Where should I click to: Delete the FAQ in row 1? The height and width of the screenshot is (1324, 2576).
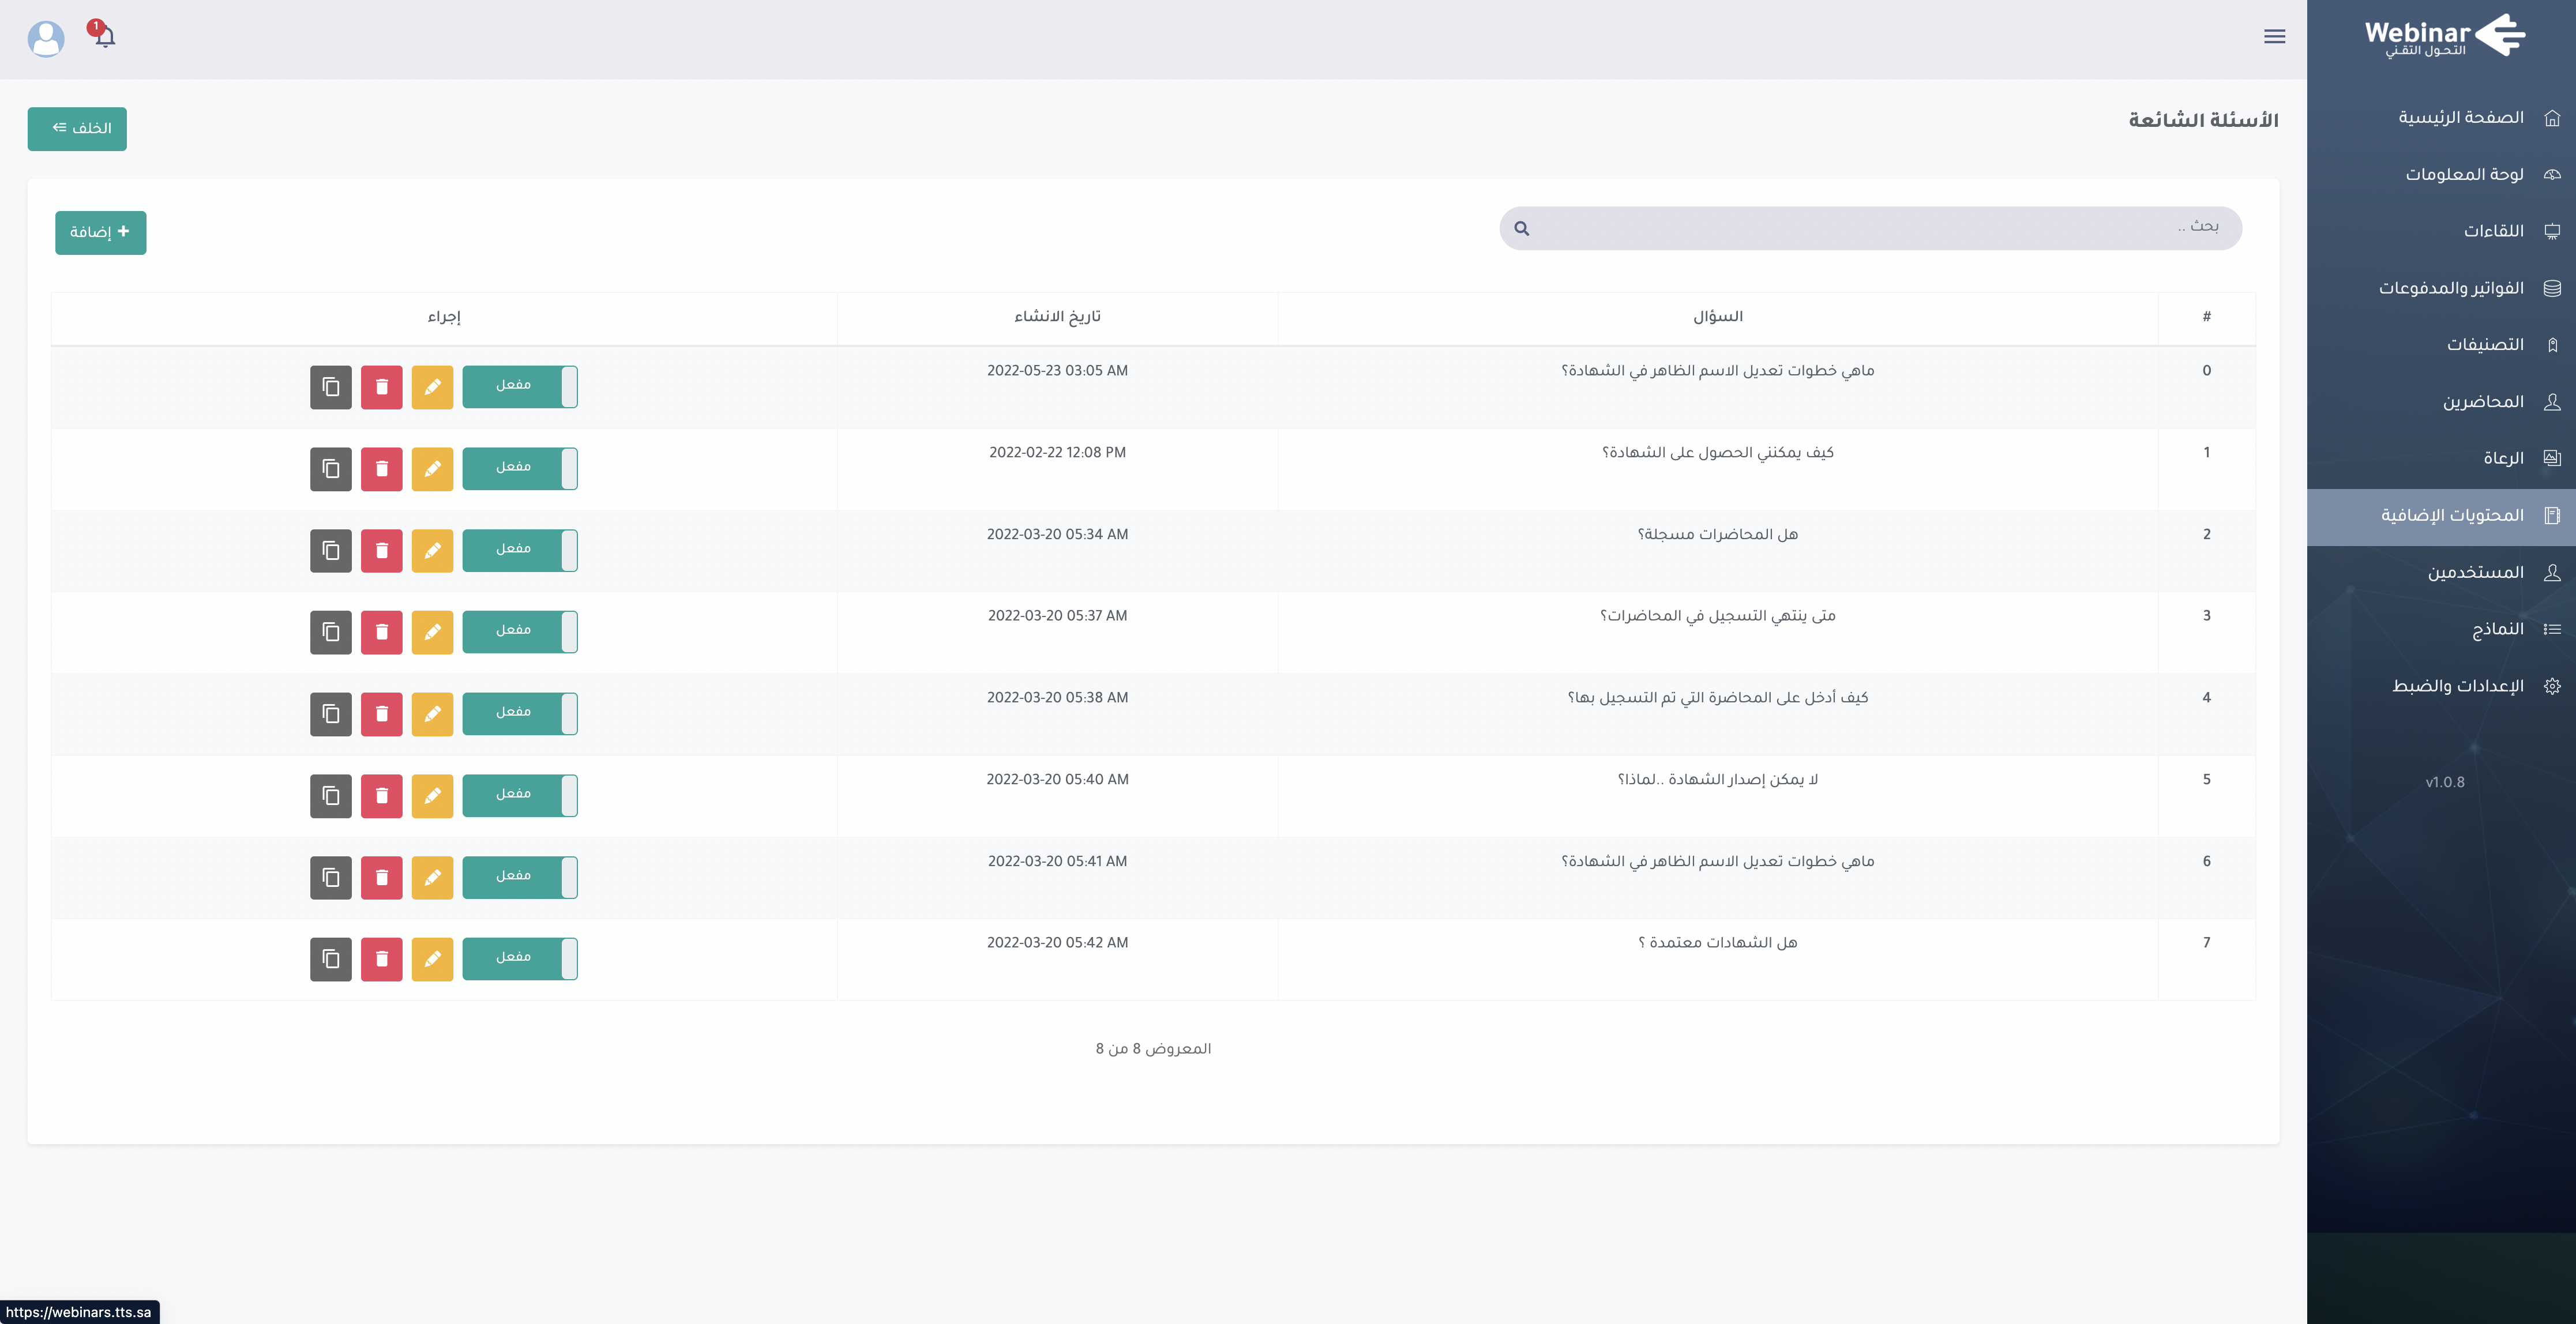tap(382, 469)
